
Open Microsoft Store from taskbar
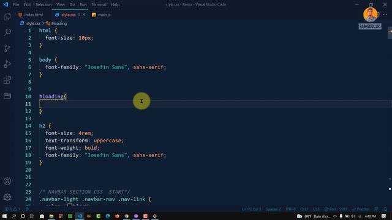42,216
